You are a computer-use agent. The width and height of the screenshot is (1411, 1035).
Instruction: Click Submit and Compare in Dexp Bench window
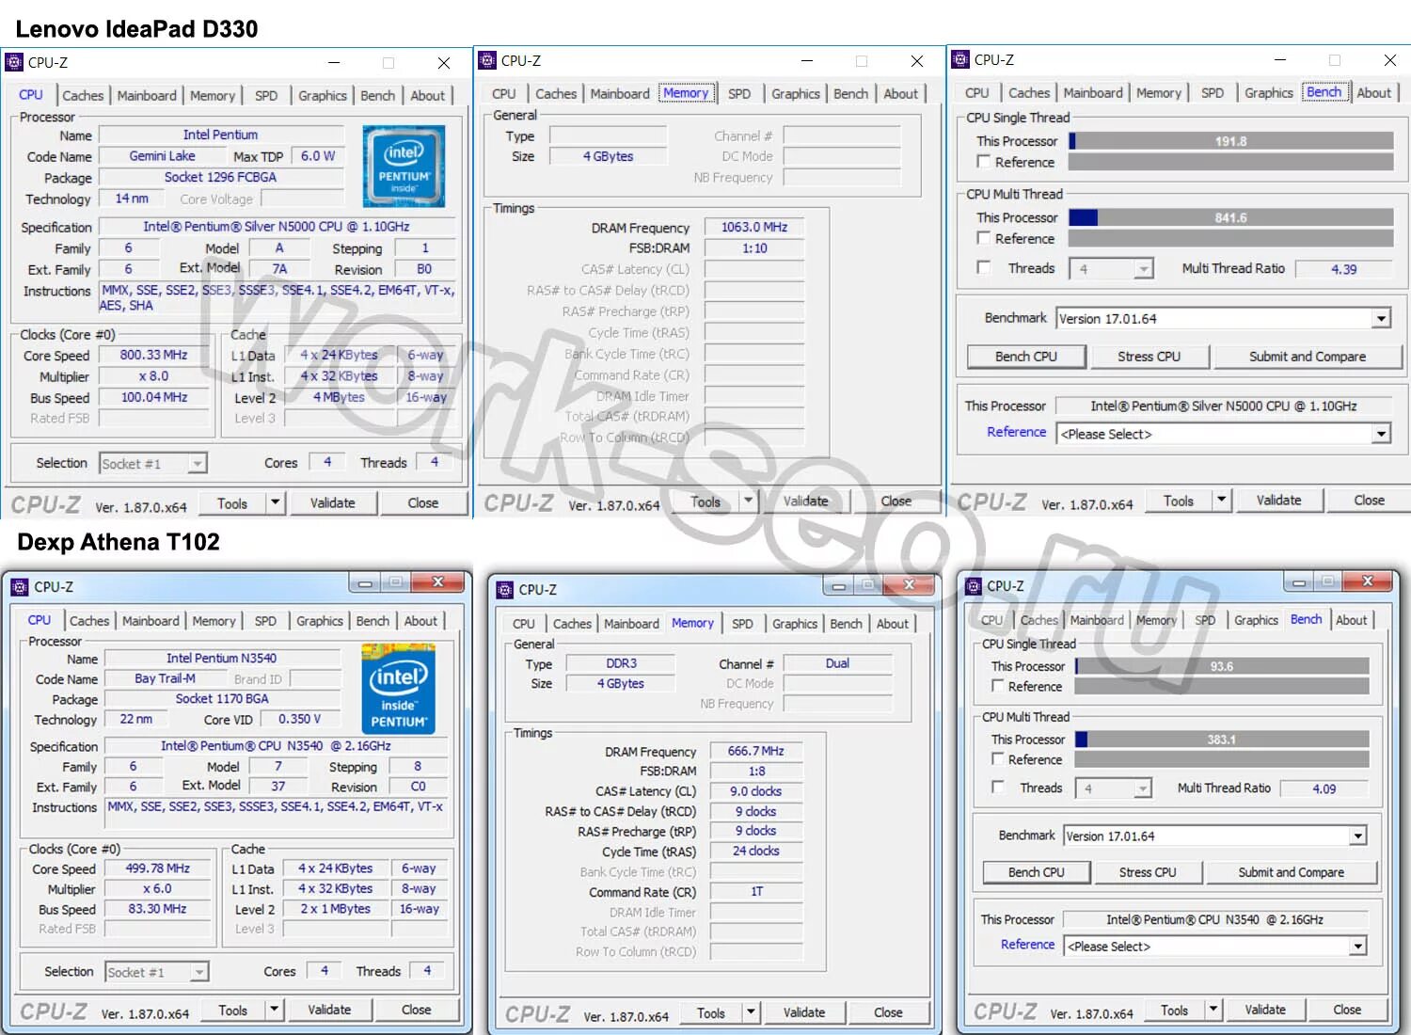coord(1291,872)
